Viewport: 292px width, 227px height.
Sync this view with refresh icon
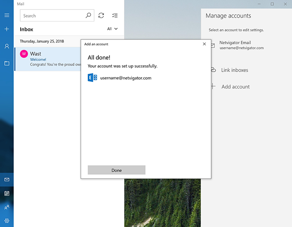[101, 15]
